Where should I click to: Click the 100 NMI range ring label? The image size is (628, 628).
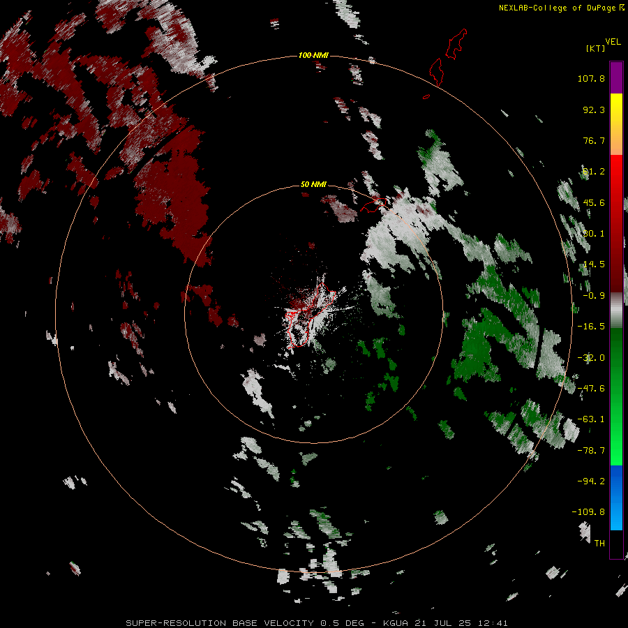(x=313, y=55)
